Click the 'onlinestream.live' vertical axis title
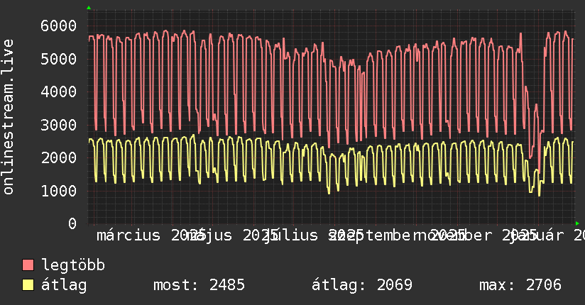The image size is (585, 305). point(8,117)
